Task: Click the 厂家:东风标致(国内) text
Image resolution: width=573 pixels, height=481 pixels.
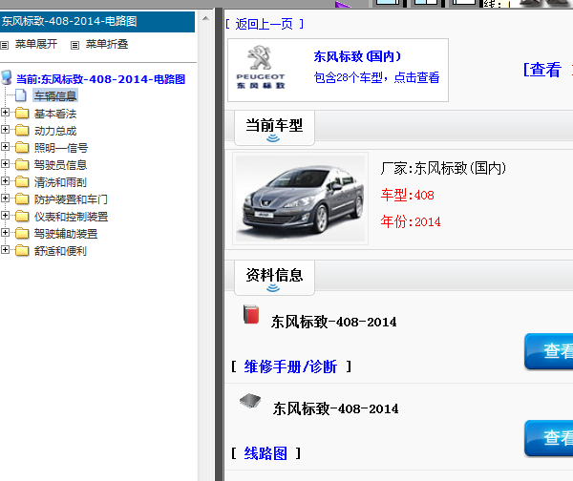Action: 443,168
